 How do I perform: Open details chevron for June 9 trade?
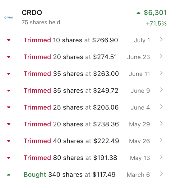point(161,90)
